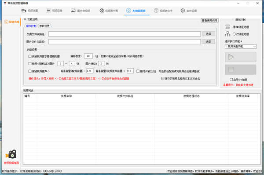Image resolution: width=264 pixels, height=175 pixels.
Task: Click the red GPU acceleration warning text
Action: pos(238,85)
